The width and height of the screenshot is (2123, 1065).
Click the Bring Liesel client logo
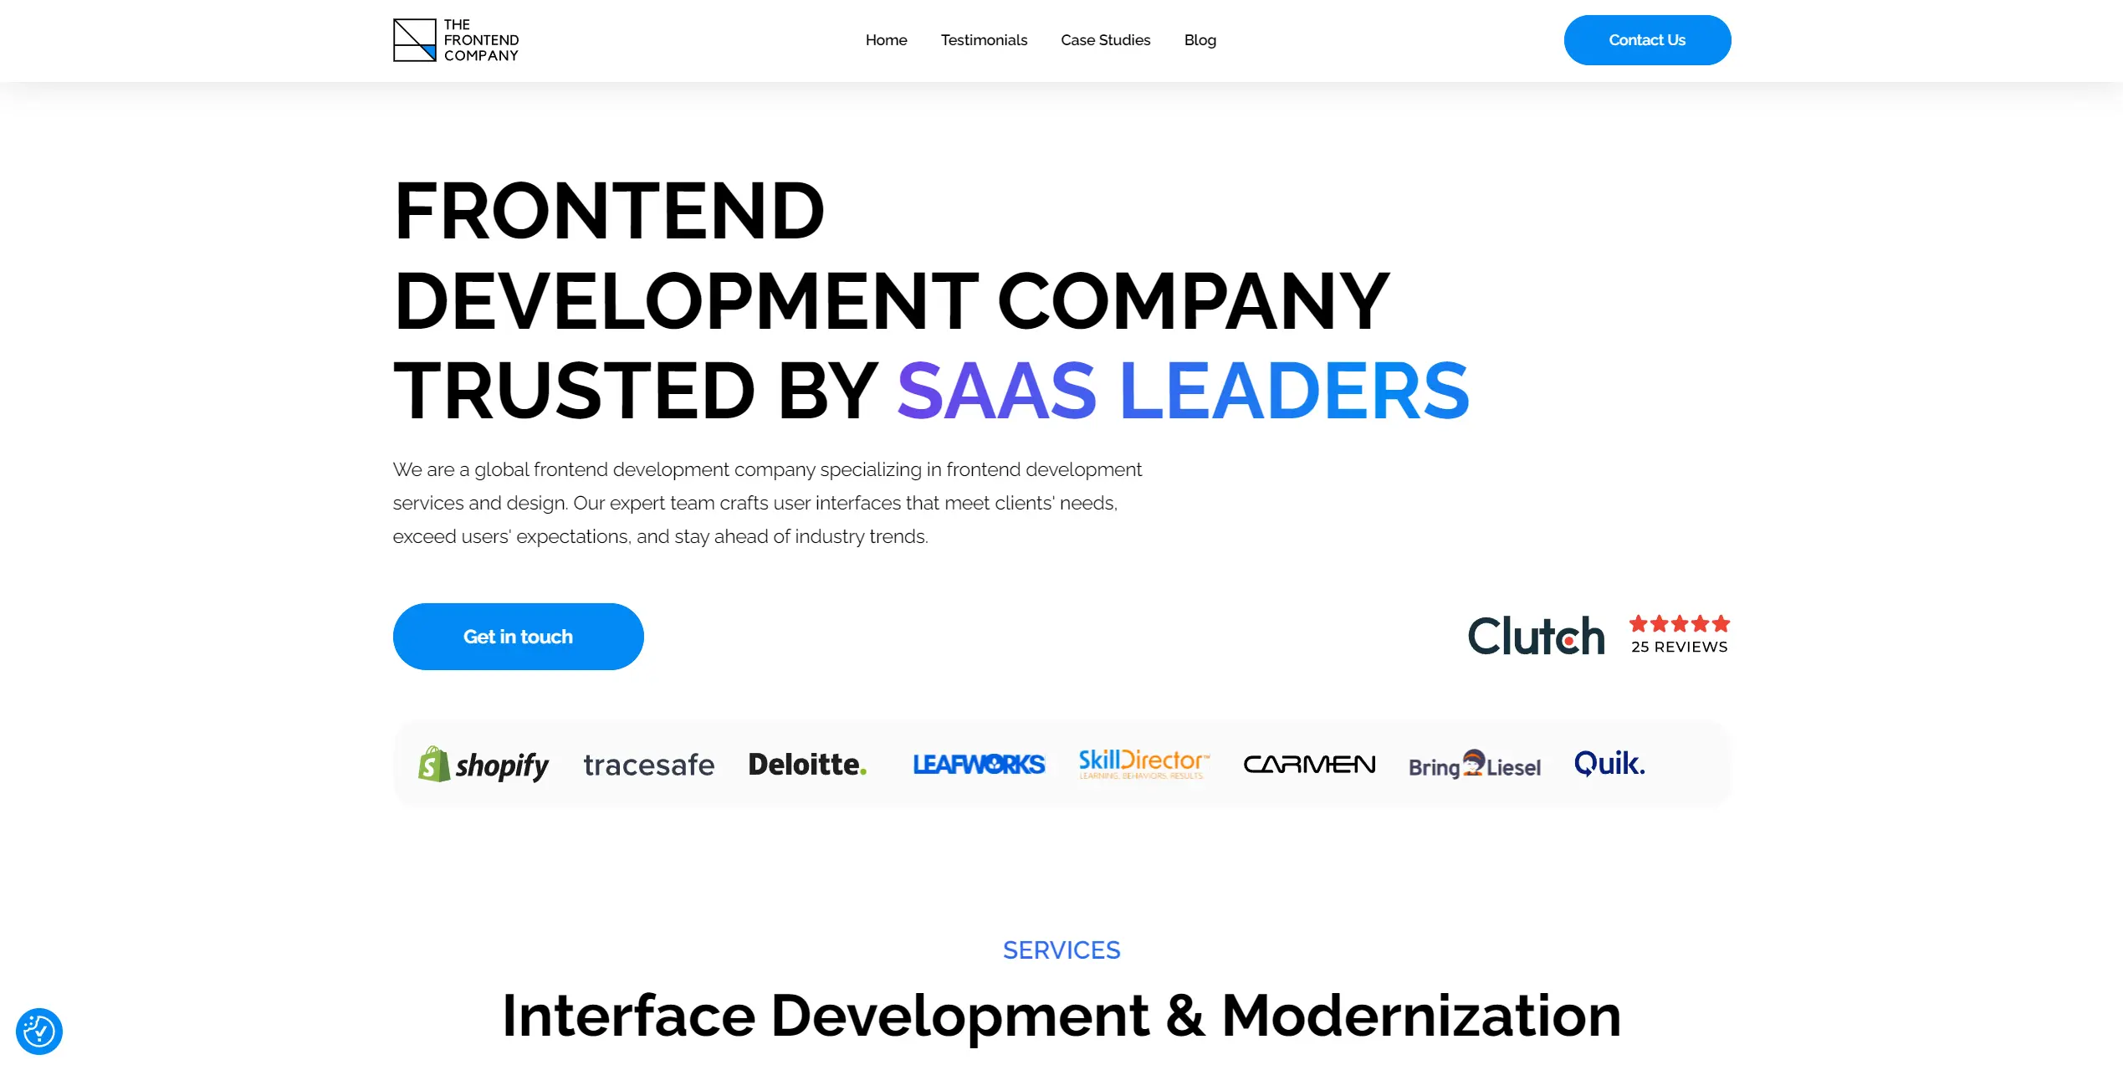pyautogui.click(x=1474, y=765)
